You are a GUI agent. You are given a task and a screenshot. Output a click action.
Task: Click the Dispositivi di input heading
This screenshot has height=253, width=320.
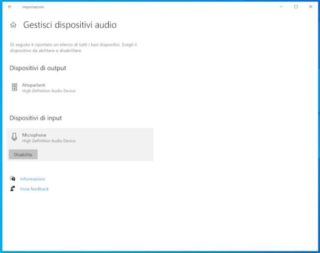36,118
